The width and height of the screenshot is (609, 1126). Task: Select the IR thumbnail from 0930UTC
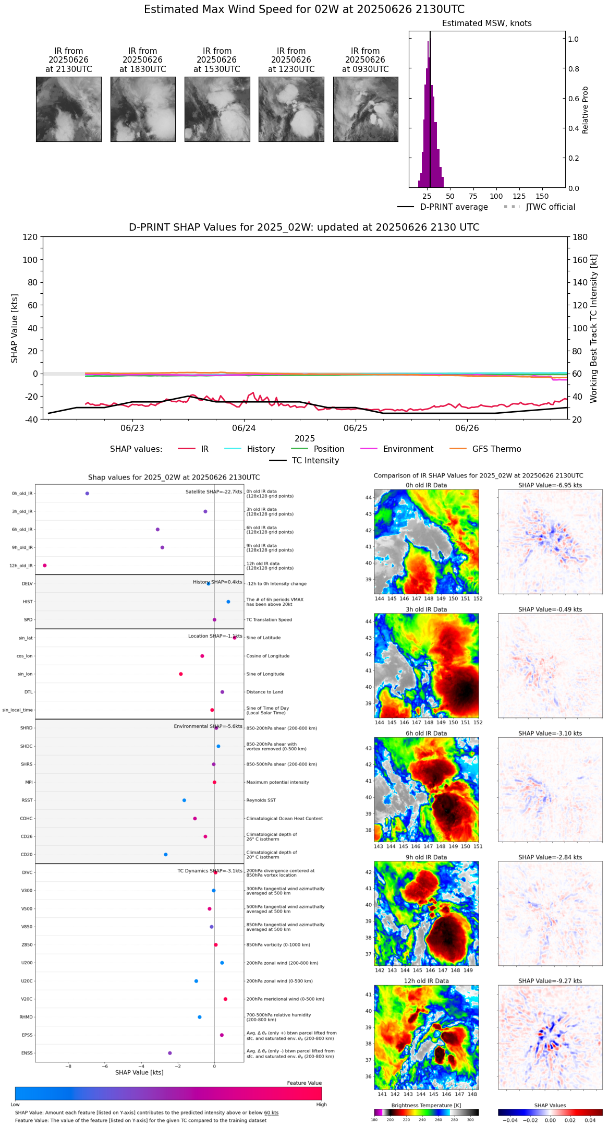[x=366, y=109]
